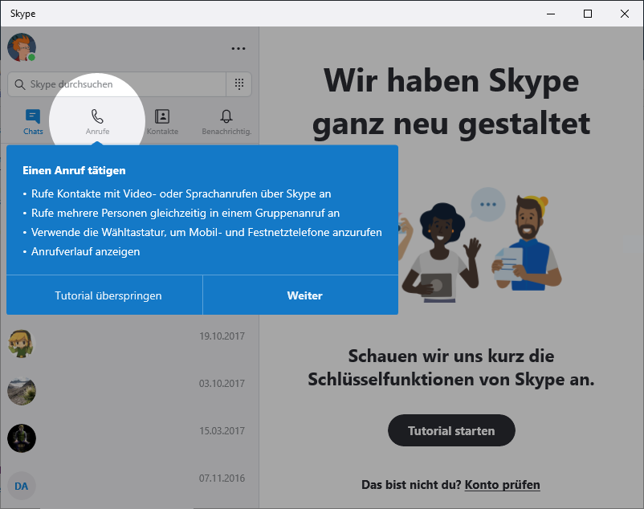Open the DA contact conversation
This screenshot has height=509, width=644.
coord(128,486)
